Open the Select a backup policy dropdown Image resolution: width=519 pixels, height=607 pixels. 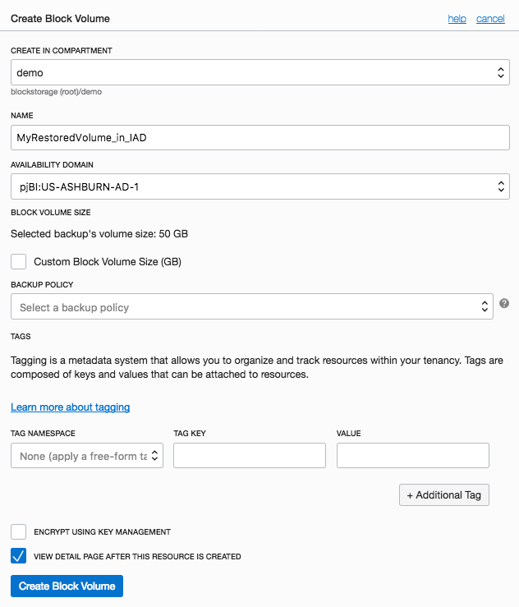pyautogui.click(x=251, y=307)
